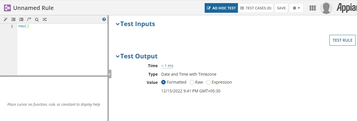The height and width of the screenshot is (121, 357).
Task: Click the user avatar profile picture
Action: pyautogui.click(x=326, y=8)
